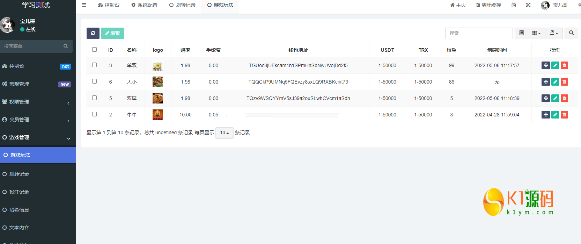Viewport: 581px width, 244px height.
Task: Expand the 权限管理 sidebar menu
Action: click(38, 102)
